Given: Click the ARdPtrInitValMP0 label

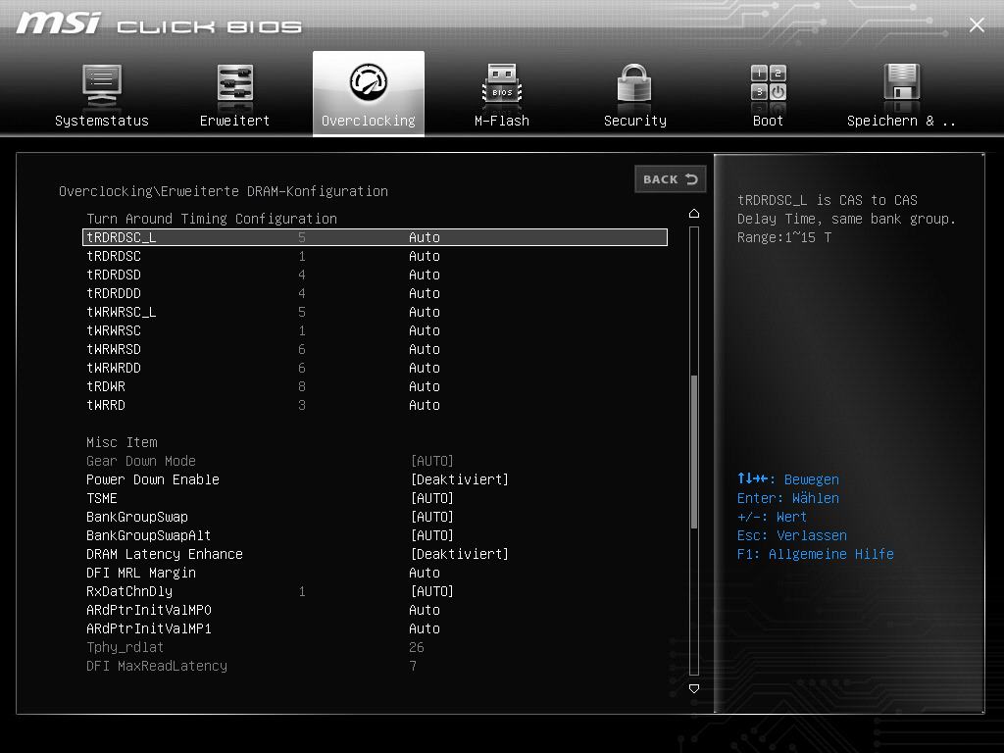Looking at the screenshot, I should [149, 610].
